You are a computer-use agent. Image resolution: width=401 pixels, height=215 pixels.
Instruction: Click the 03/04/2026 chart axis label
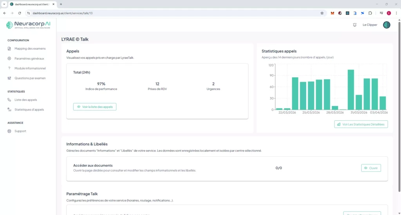coord(379,112)
